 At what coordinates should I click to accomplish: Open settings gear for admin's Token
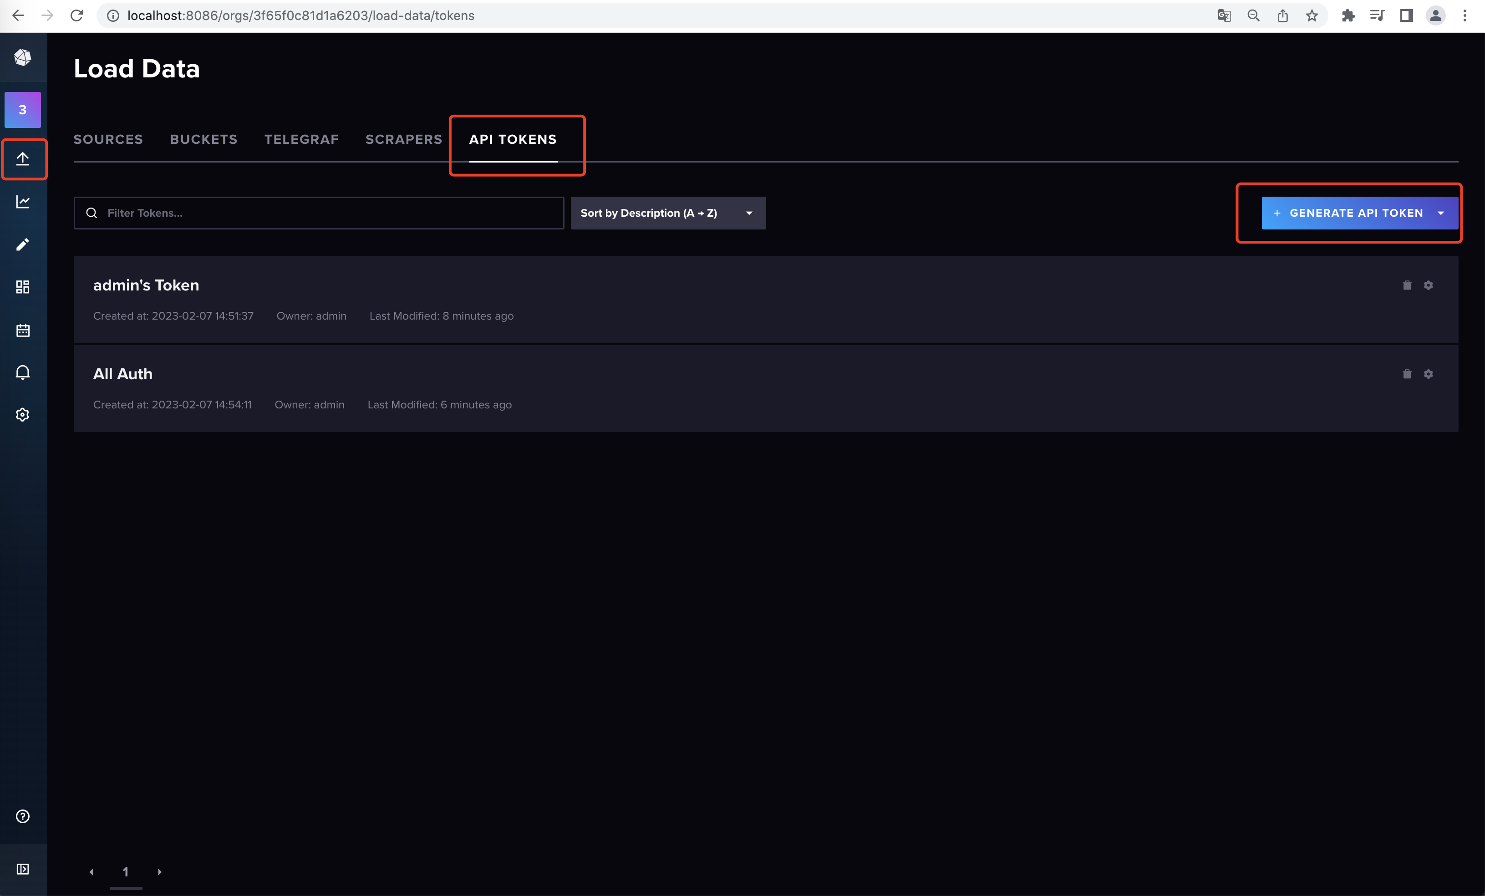(x=1429, y=285)
